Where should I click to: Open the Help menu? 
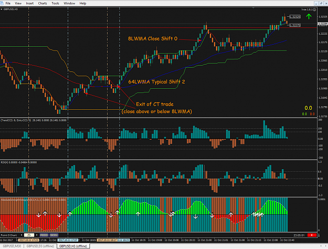(83, 3)
